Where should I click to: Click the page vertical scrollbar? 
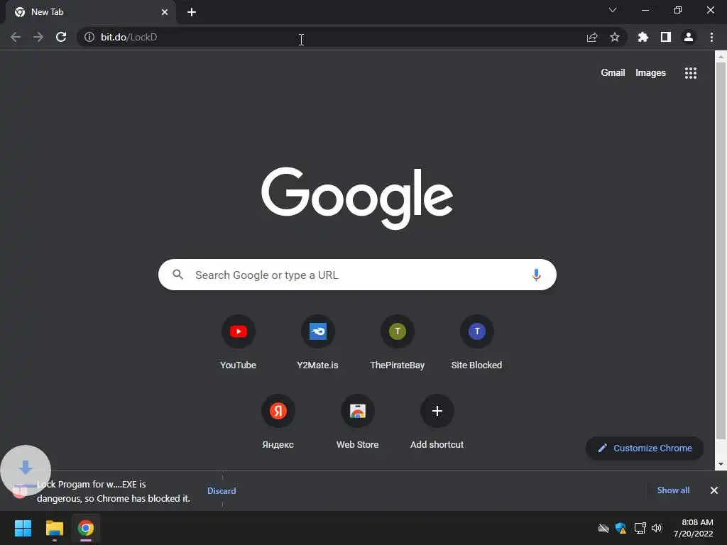[x=721, y=251]
